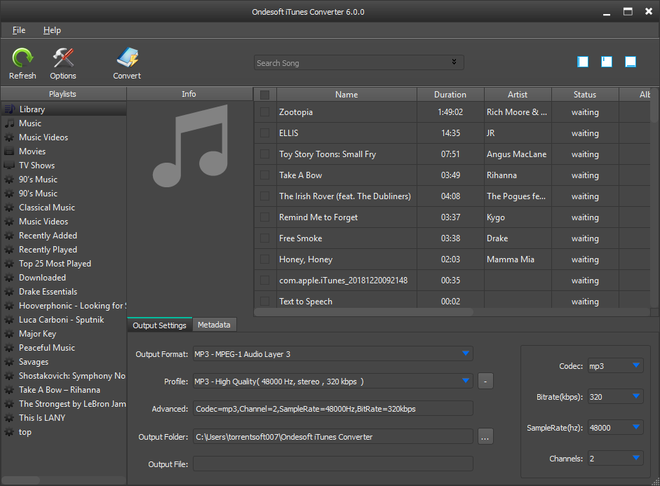660x486 pixels.
Task: Click gear icon beside This Is LANY
Action: [x=9, y=418]
